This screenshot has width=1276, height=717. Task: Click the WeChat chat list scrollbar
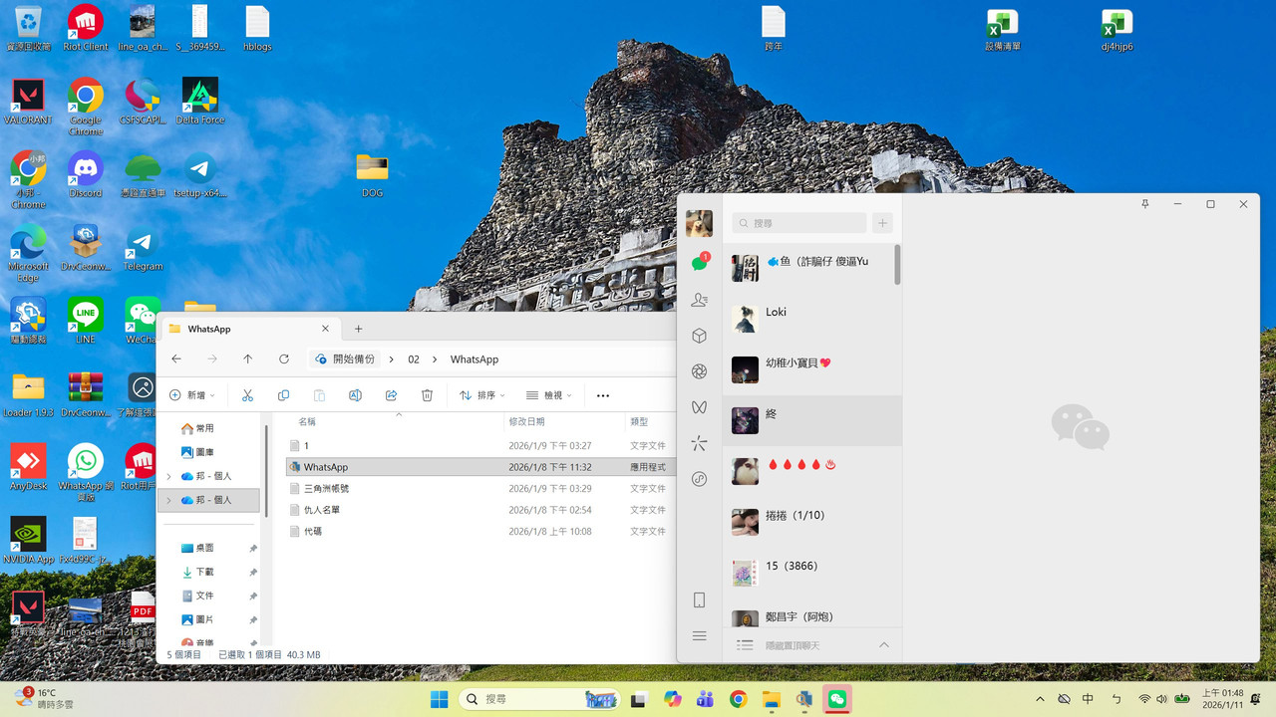897,265
